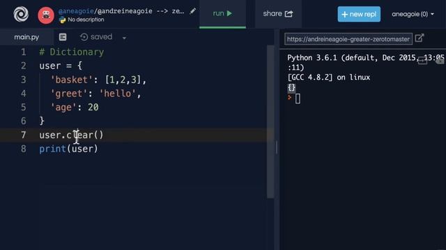
Task: Click the 'hello' string value
Action: [118, 94]
